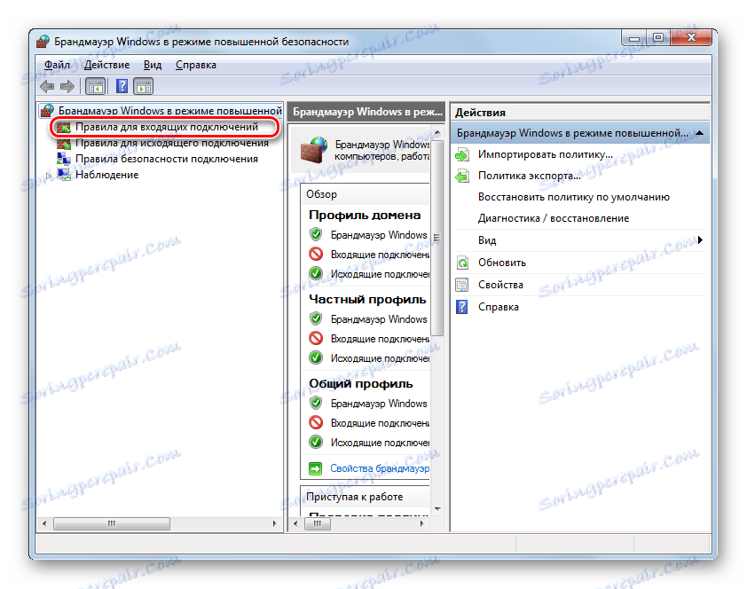
Task: Select Правила безопасности подключения
Action: point(167,159)
